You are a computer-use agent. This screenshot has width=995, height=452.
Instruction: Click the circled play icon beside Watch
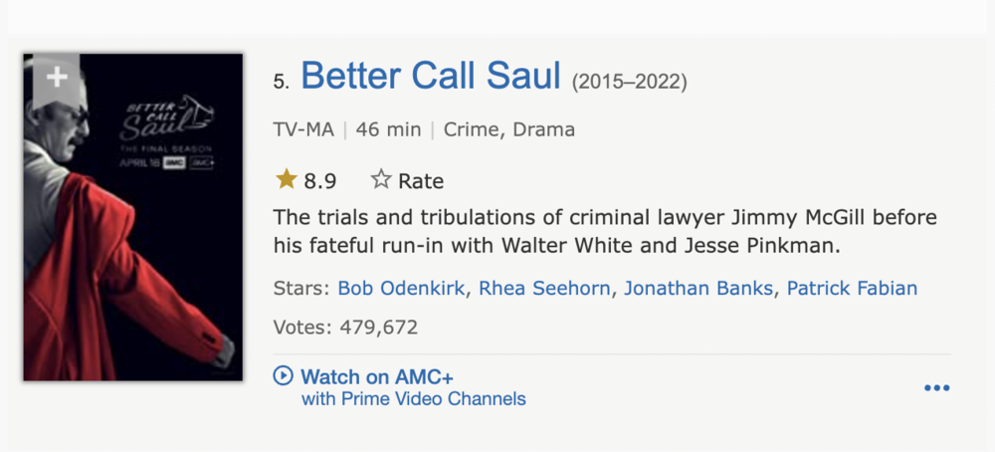[x=283, y=375]
